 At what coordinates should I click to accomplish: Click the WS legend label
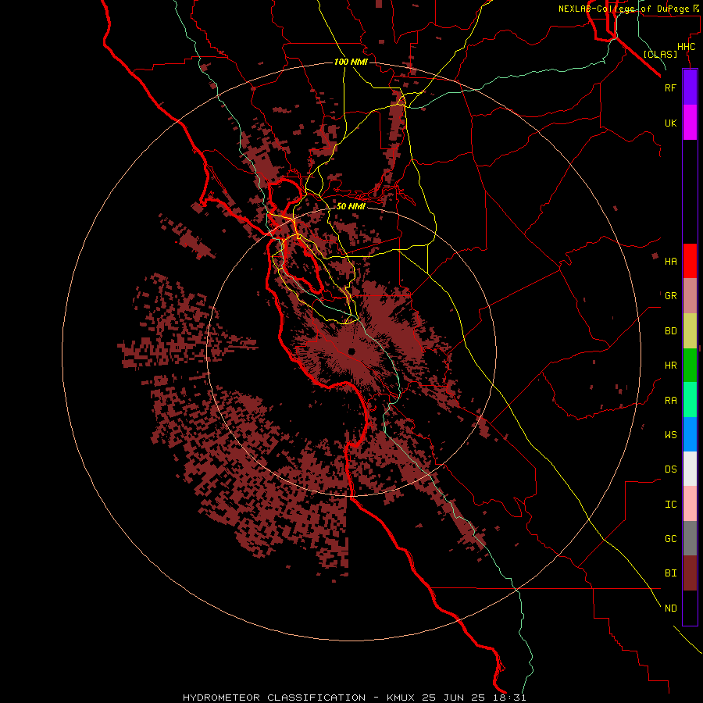670,435
